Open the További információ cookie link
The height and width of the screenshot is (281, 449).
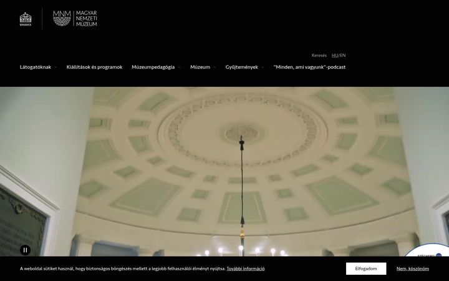246,269
